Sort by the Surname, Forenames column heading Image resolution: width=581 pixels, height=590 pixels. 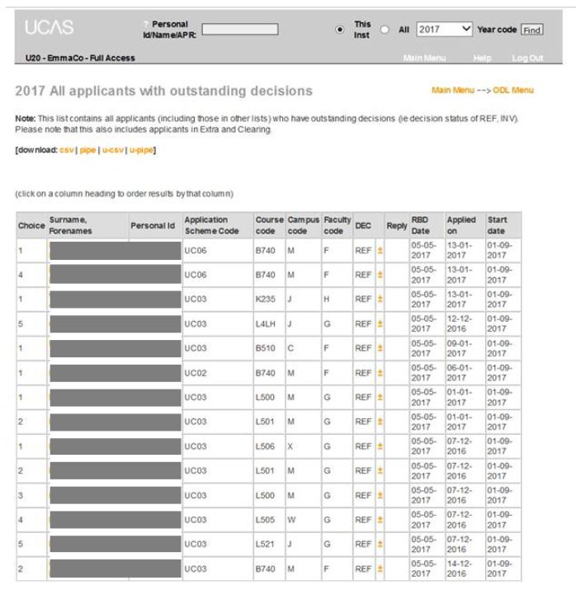[x=70, y=225]
